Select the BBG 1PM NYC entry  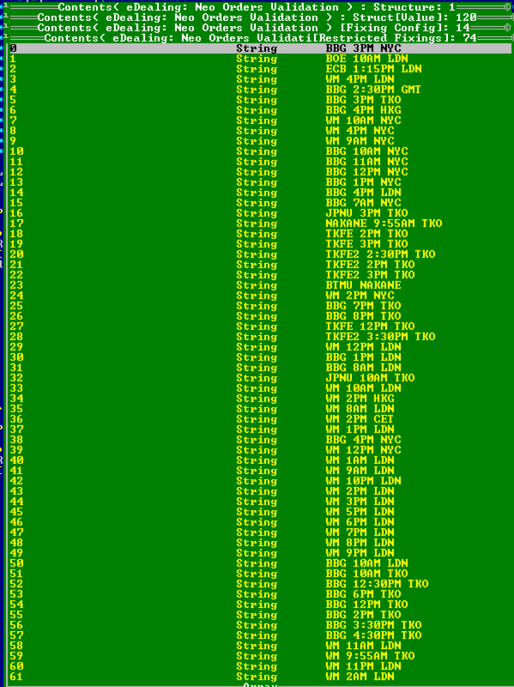click(x=363, y=182)
